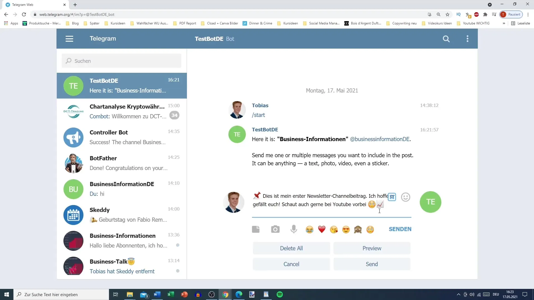
Task: Open the Copywriting neu bookmark
Action: [401, 23]
